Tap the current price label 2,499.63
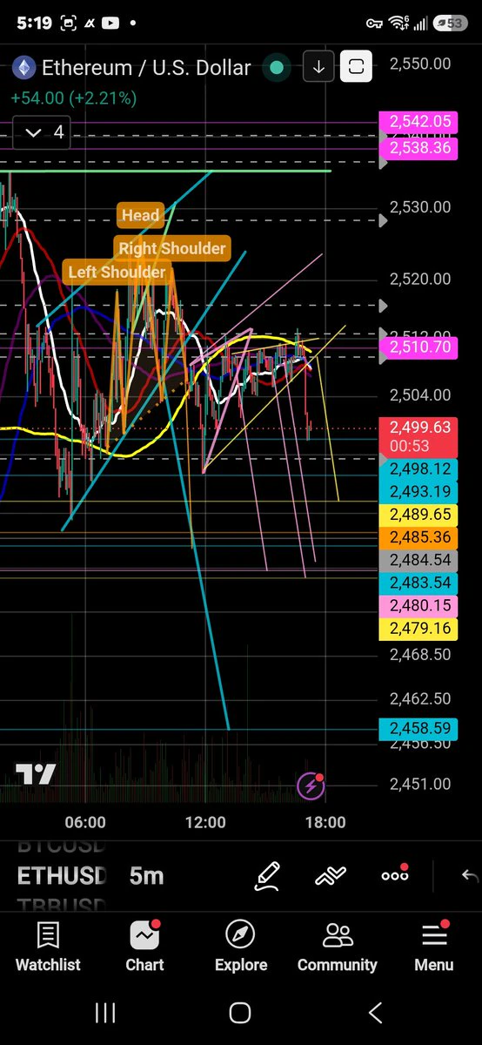This screenshot has height=1045, width=482. pos(419,435)
